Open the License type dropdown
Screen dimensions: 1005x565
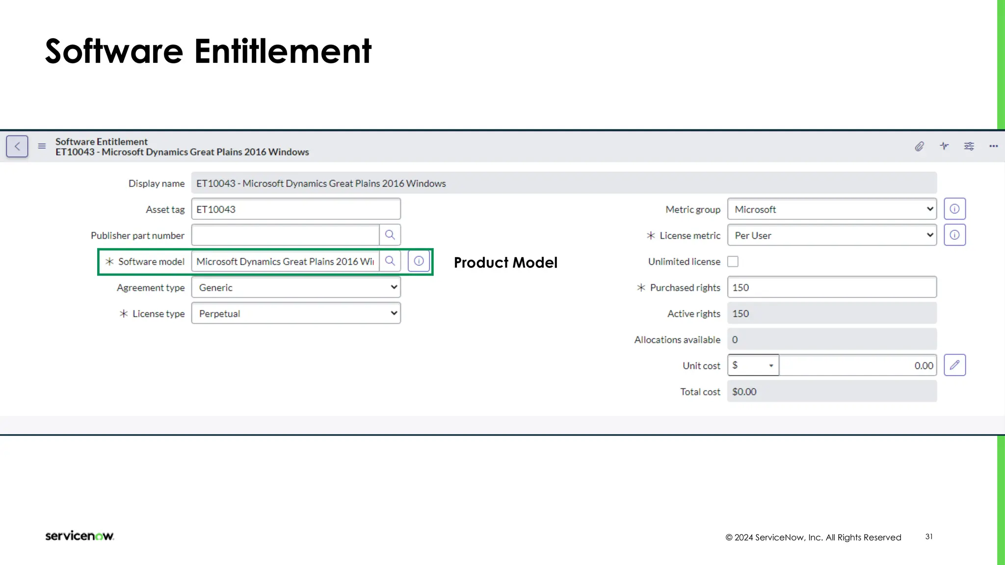pos(296,313)
